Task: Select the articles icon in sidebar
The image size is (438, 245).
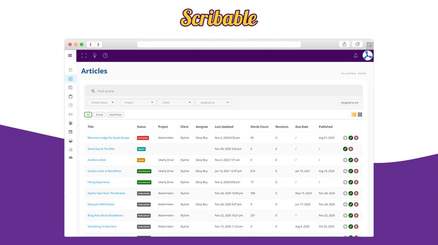Action: (71, 79)
